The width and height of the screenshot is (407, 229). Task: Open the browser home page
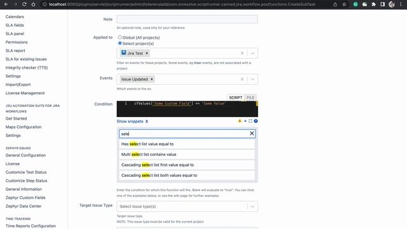point(33,4)
